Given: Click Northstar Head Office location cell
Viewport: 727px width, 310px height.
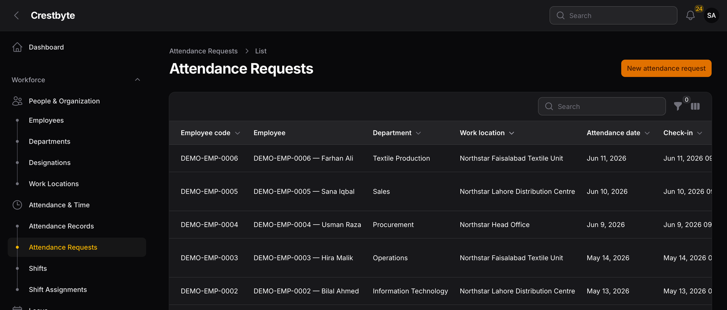Looking at the screenshot, I should point(494,225).
